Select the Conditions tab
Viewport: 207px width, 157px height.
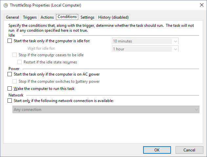(67, 17)
